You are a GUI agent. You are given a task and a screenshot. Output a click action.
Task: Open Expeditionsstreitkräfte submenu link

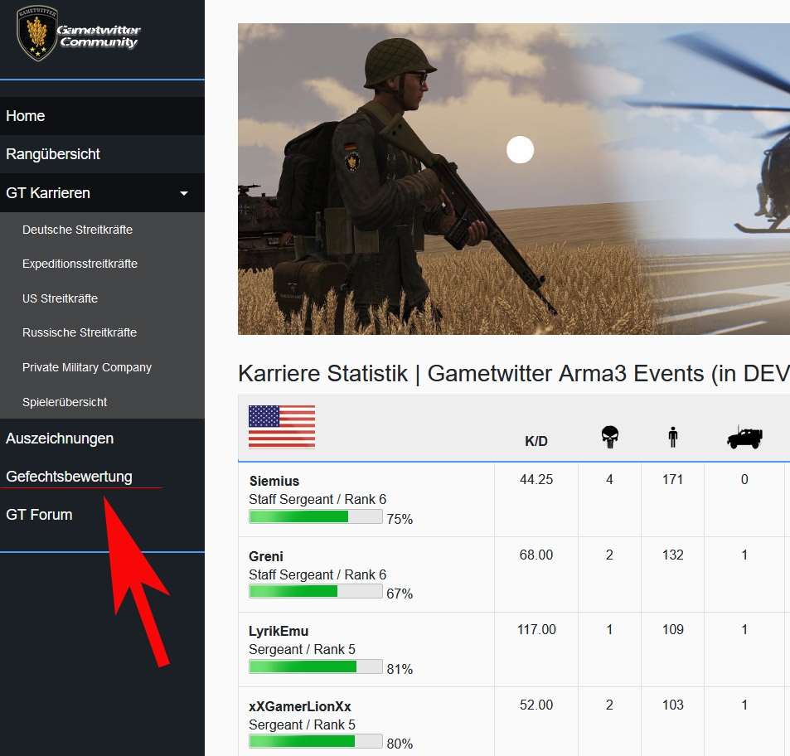pyautogui.click(x=80, y=264)
